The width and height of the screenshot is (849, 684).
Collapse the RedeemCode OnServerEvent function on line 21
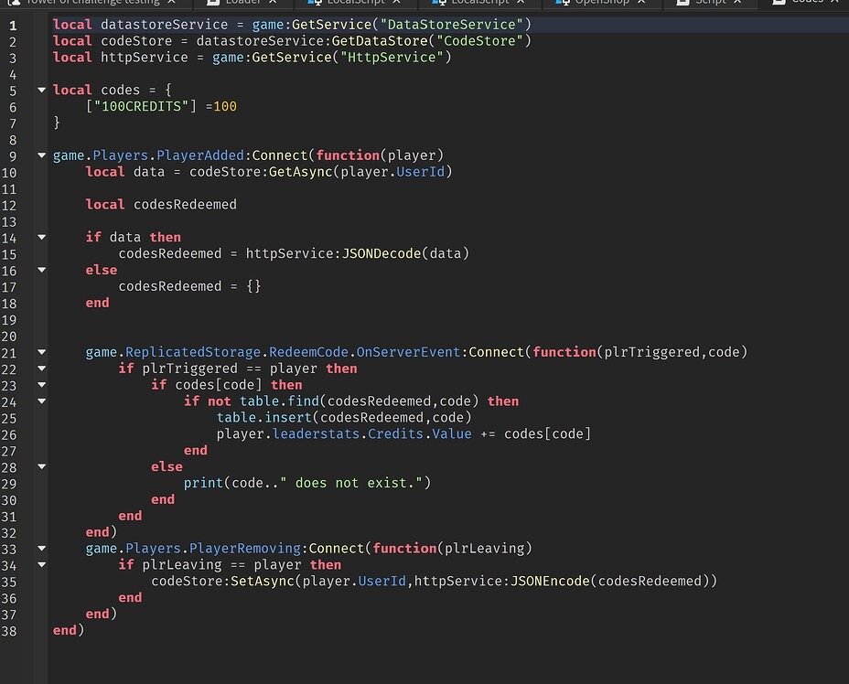coord(42,352)
